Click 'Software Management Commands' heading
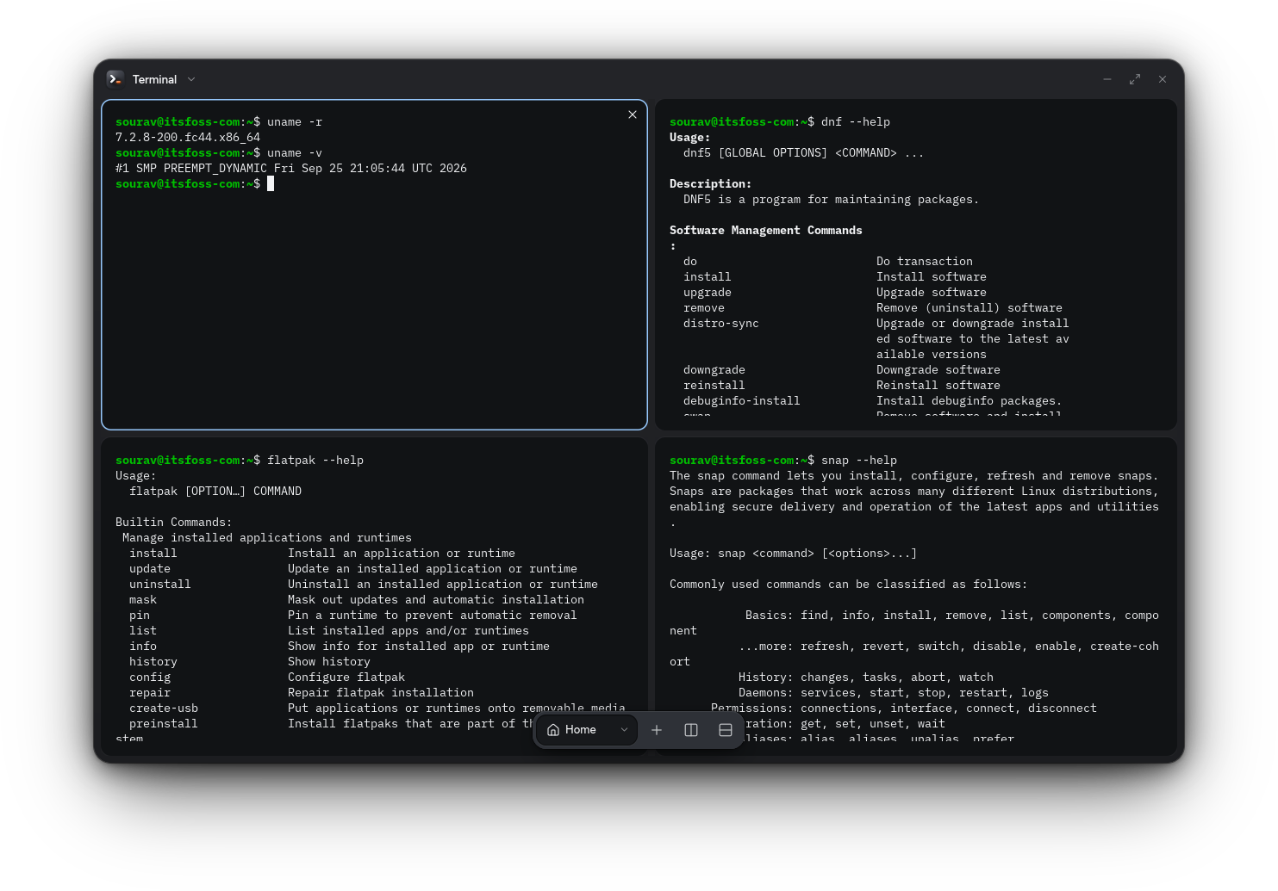 pos(766,231)
